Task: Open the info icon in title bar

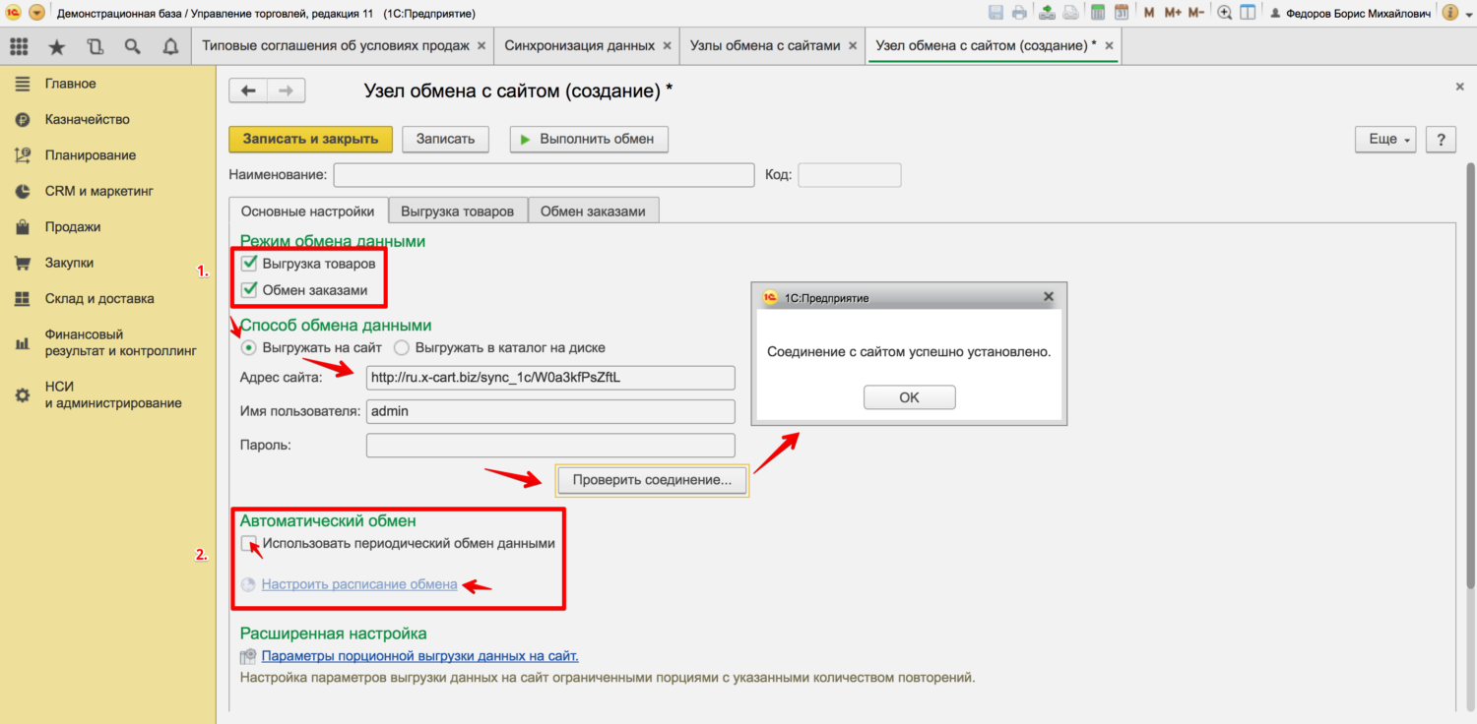Action: click(1449, 13)
